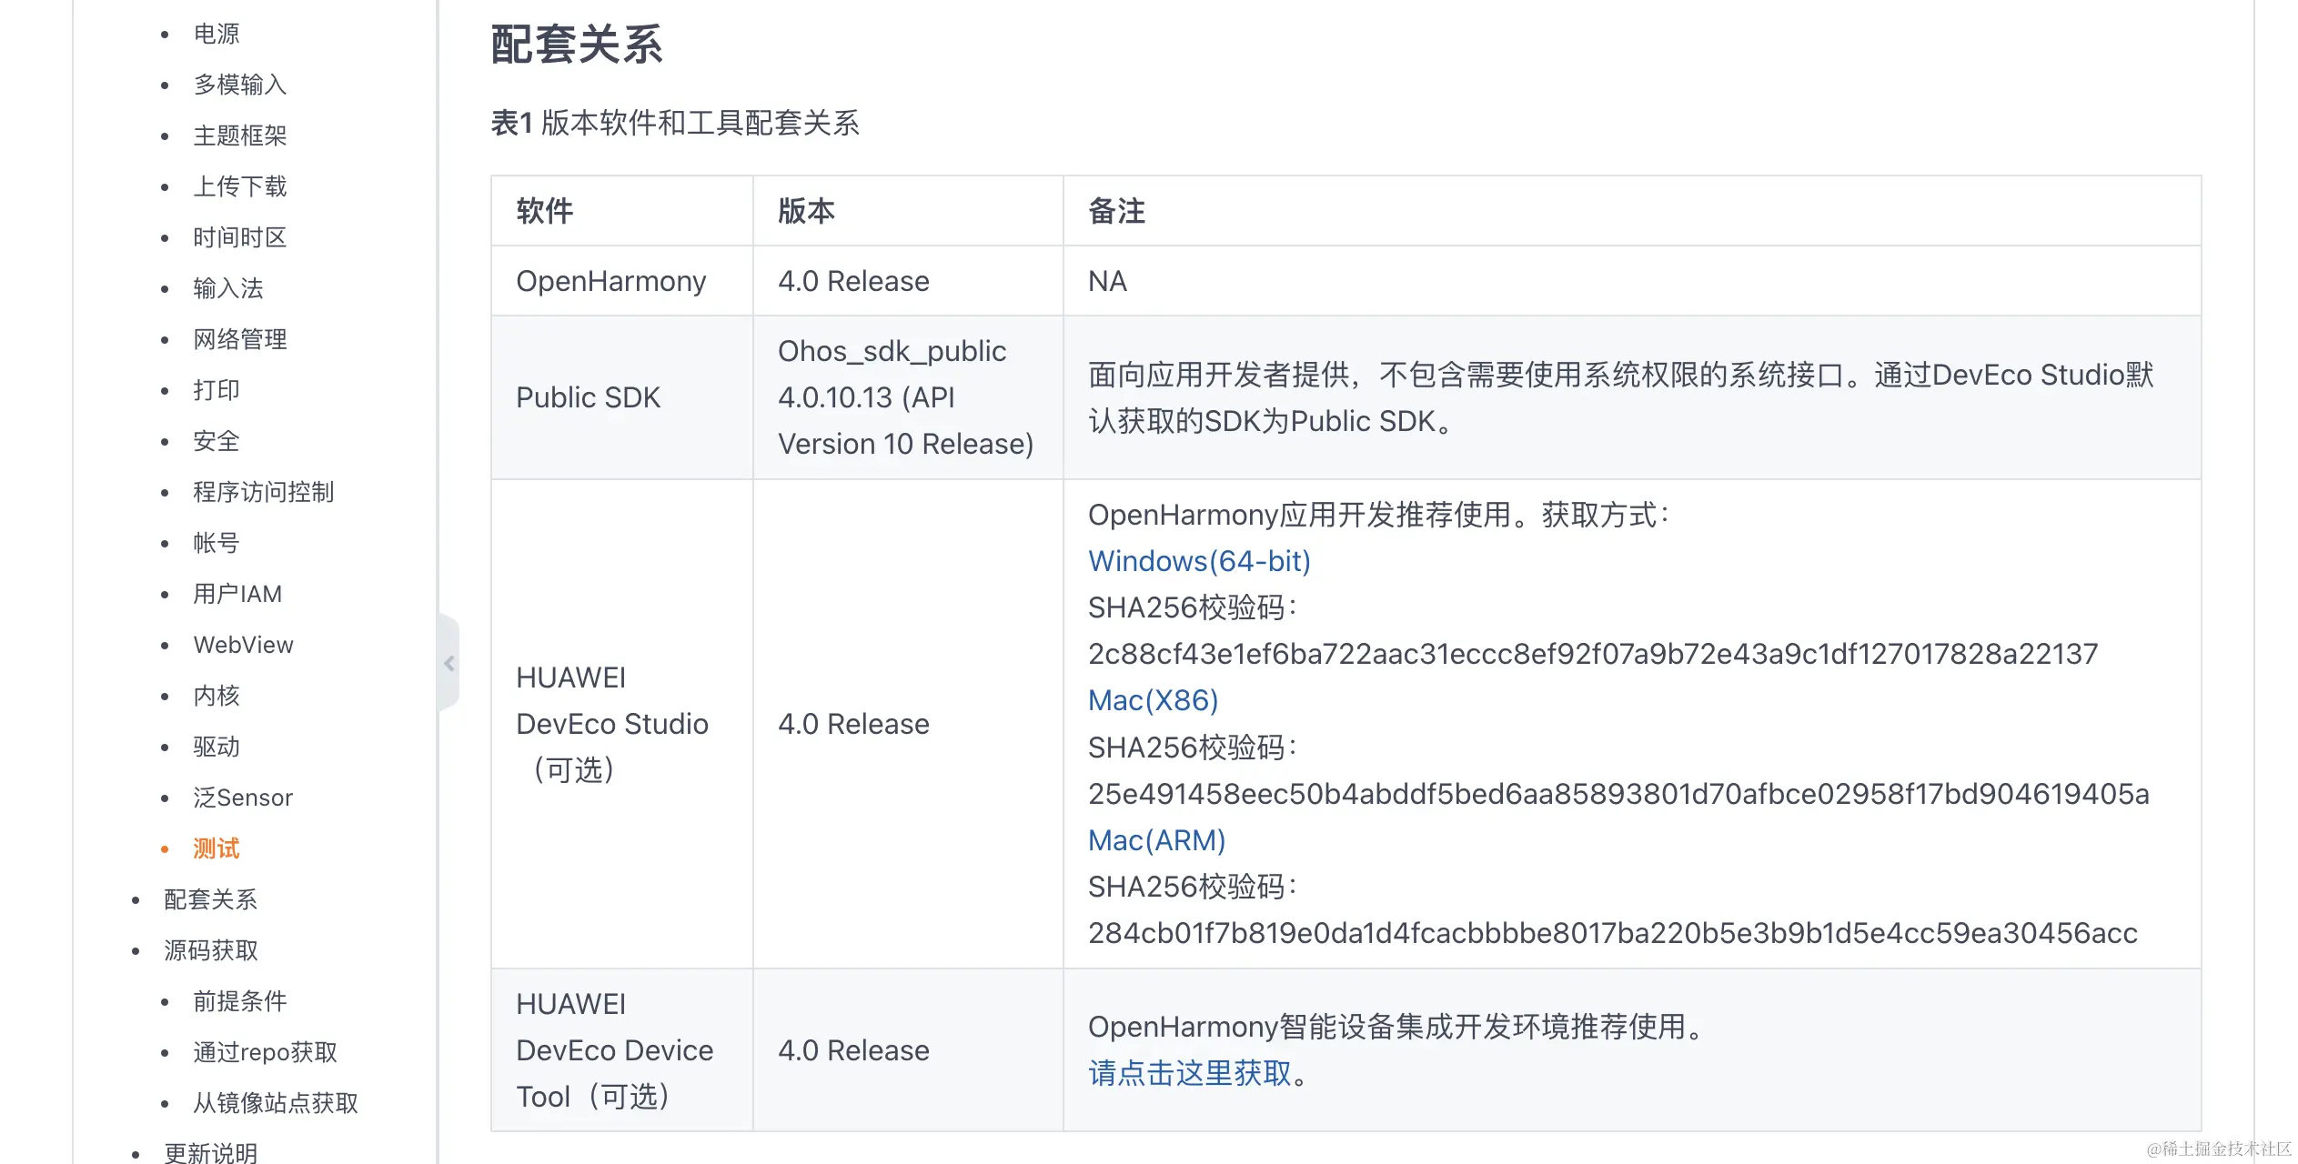Click the 配套关系 page heading
Viewport: 2298px width, 1164px height.
pos(577,45)
